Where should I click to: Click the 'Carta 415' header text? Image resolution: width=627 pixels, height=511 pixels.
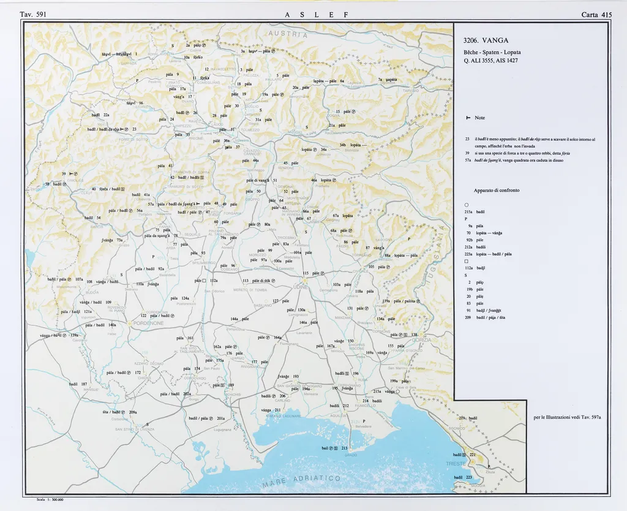pyautogui.click(x=596, y=14)
